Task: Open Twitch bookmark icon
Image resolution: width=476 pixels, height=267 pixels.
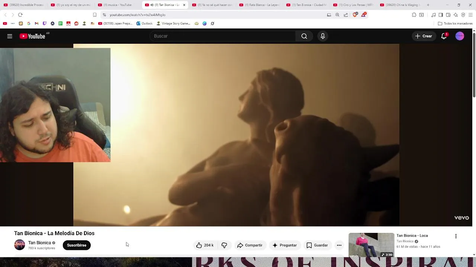Action: 45,23
